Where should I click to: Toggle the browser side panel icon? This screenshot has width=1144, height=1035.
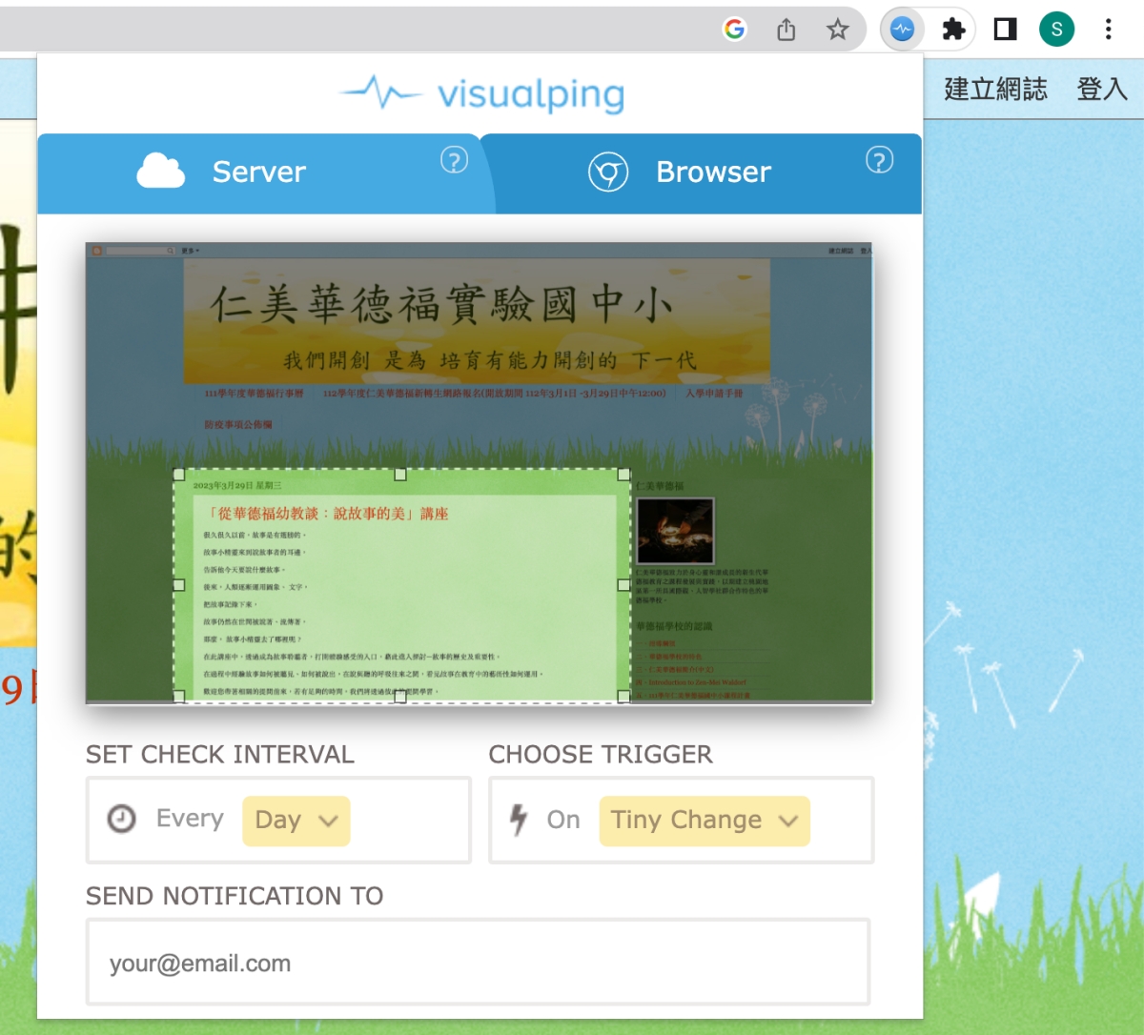pyautogui.click(x=1005, y=30)
